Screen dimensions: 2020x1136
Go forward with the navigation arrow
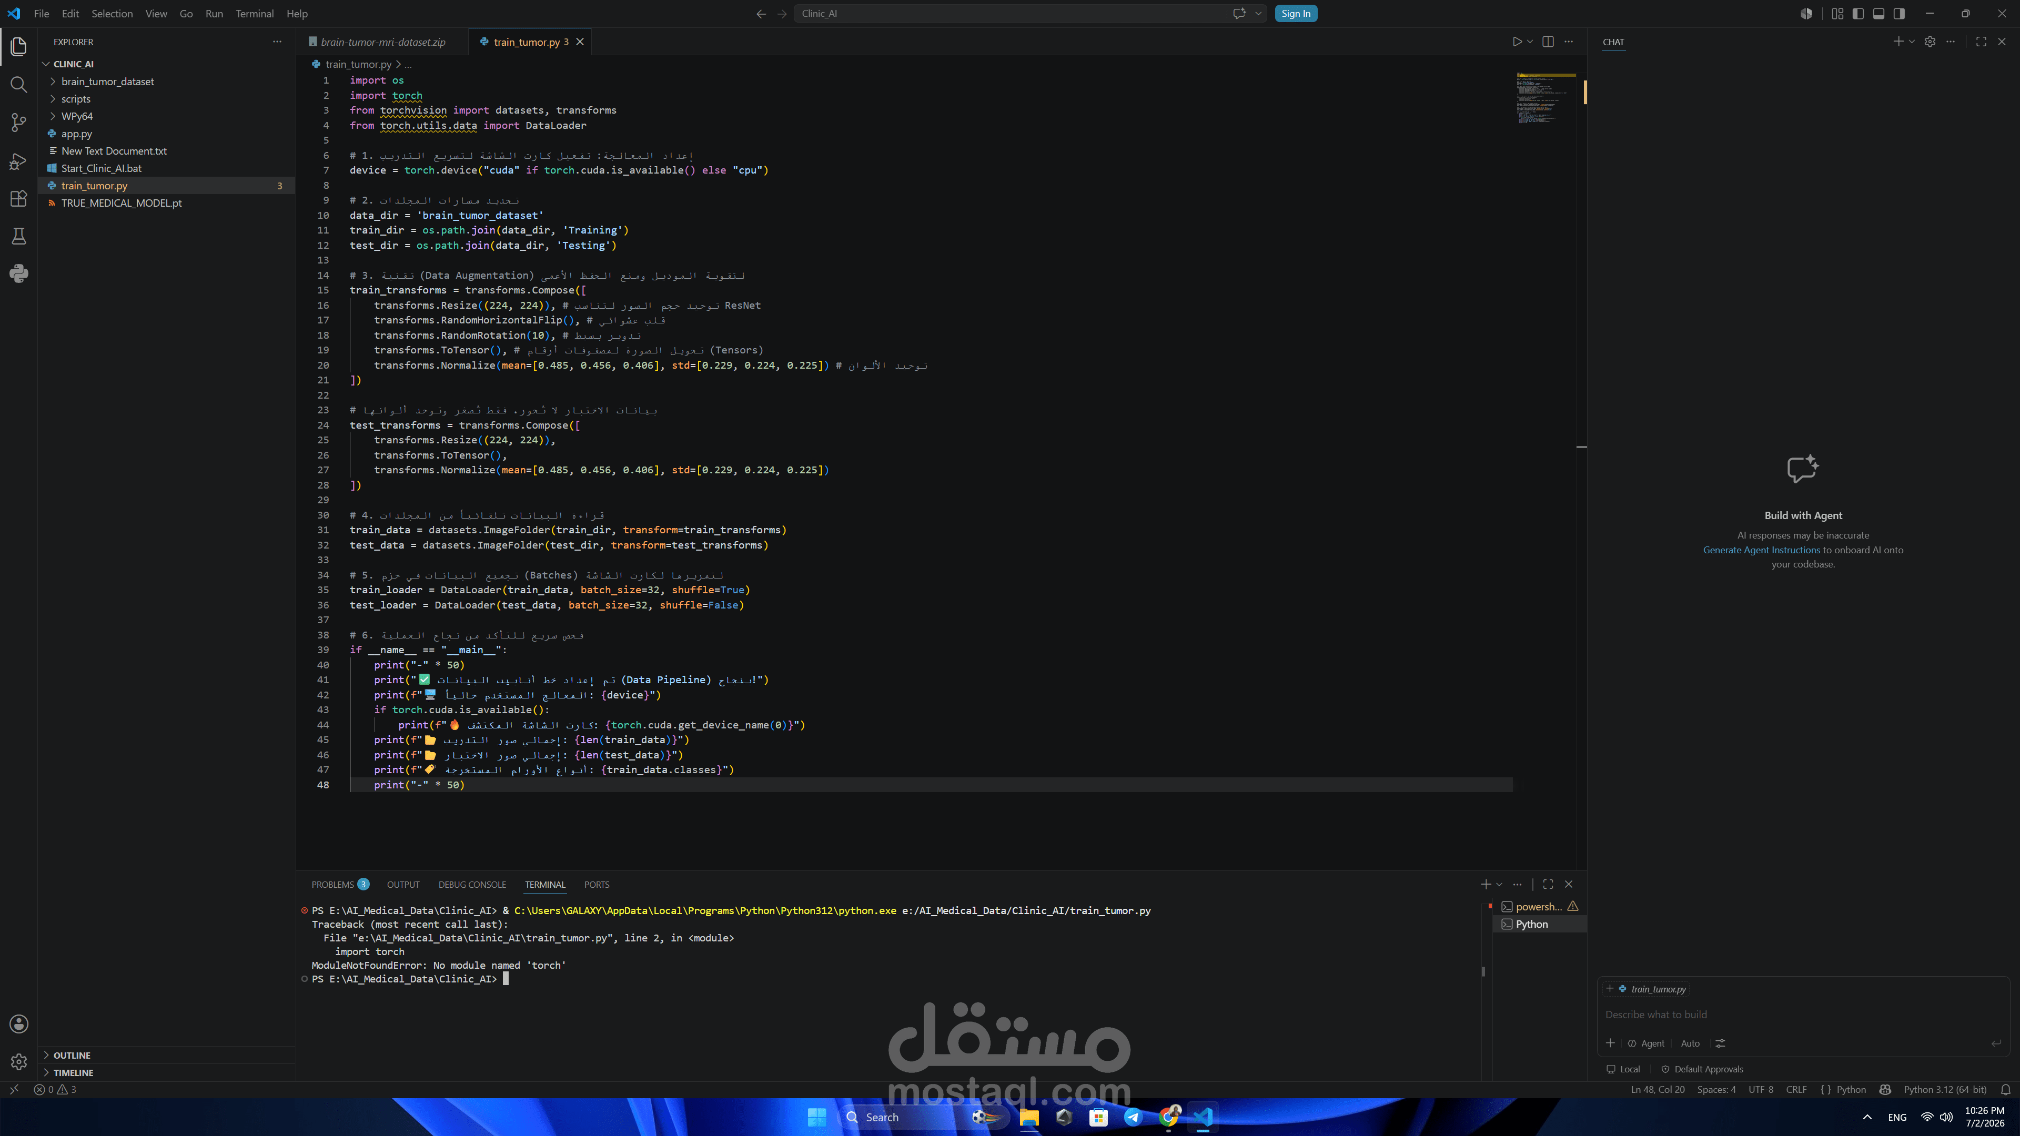781,13
